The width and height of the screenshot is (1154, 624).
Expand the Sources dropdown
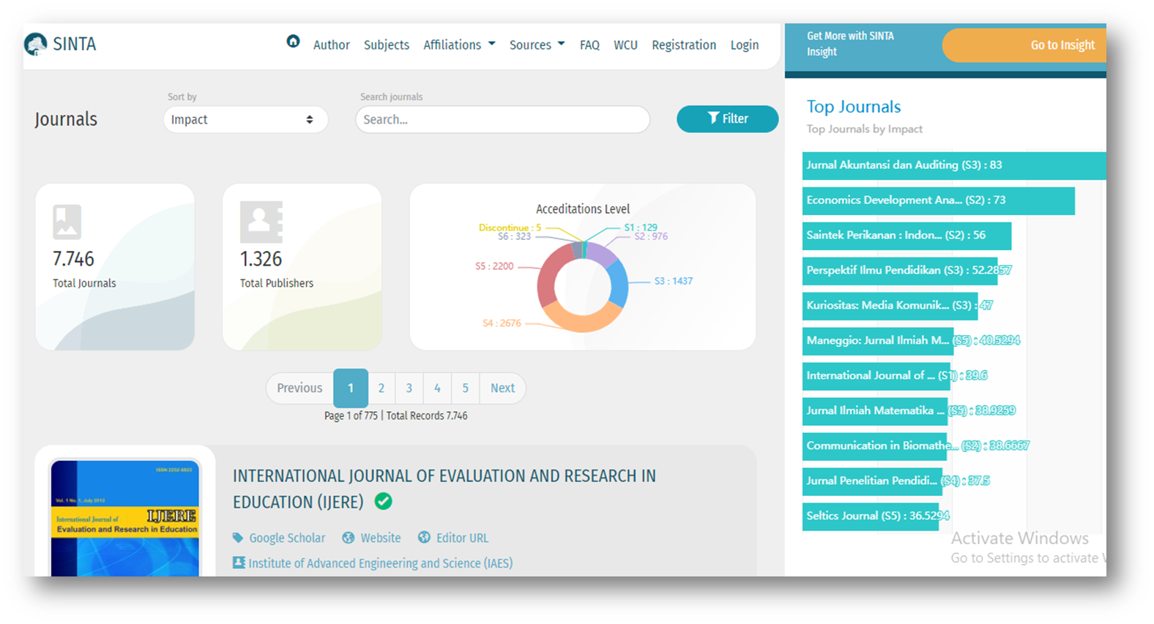537,45
